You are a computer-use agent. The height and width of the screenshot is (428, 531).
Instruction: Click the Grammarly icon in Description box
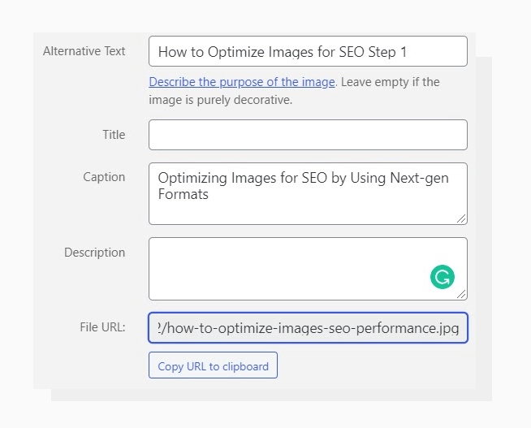coord(442,277)
